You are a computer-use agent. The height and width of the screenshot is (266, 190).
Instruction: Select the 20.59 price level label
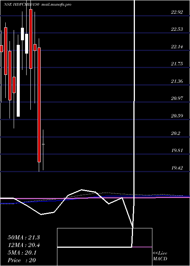[x=177, y=116]
